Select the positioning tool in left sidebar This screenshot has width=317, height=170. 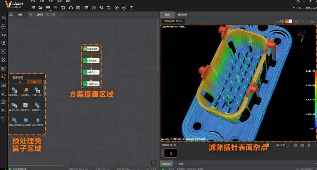(x=3, y=26)
